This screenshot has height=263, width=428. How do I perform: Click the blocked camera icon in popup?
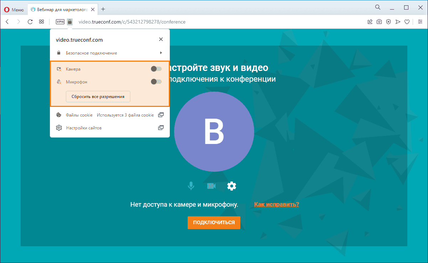pyautogui.click(x=59, y=69)
